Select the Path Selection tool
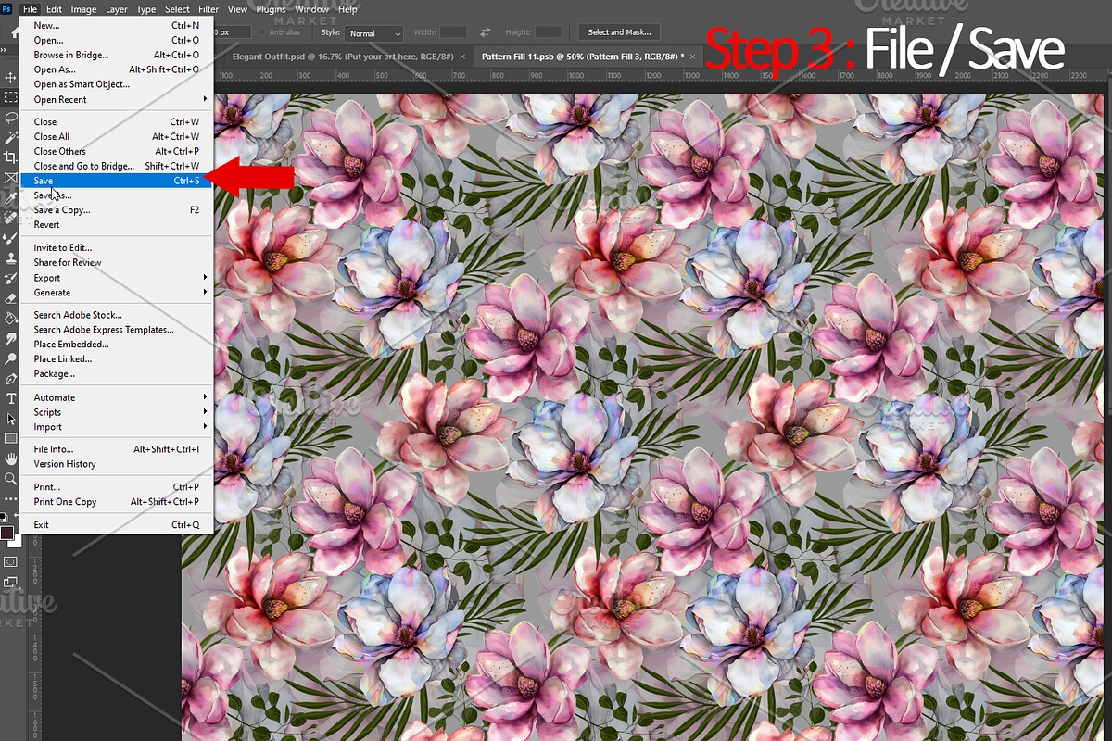The height and width of the screenshot is (741, 1112). (x=11, y=419)
